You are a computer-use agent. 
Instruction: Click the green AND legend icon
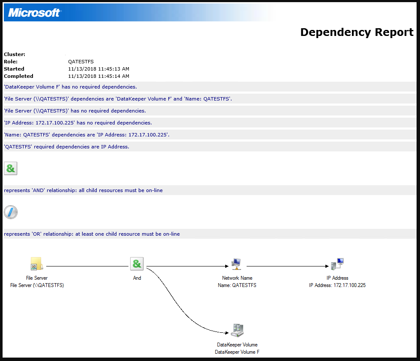pyautogui.click(x=10, y=169)
